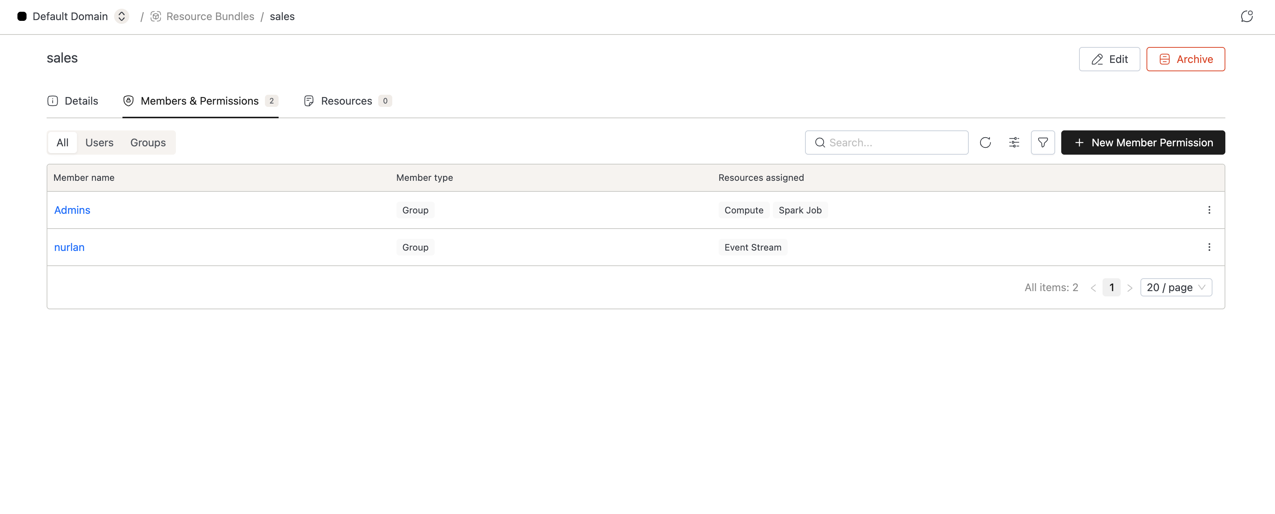Image resolution: width=1275 pixels, height=514 pixels.
Task: Switch the member filter to Groups
Action: tap(147, 143)
